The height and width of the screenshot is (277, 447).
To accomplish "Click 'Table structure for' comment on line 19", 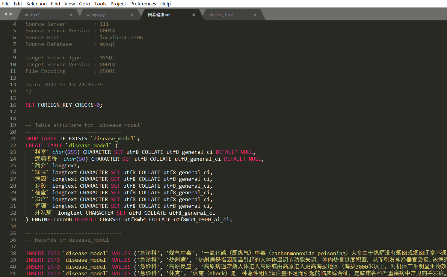I will pyautogui.click(x=64, y=125).
